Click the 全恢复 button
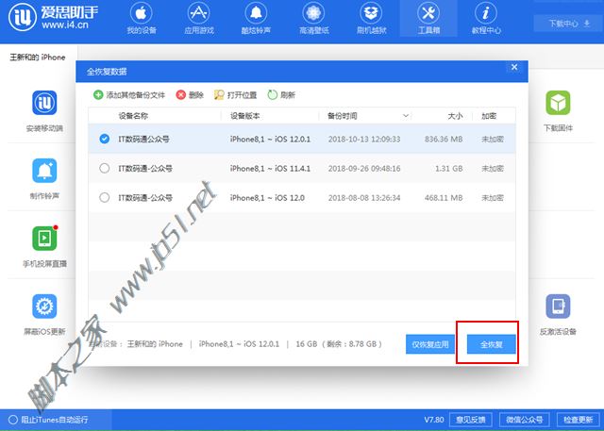The width and height of the screenshot is (604, 431). [491, 344]
